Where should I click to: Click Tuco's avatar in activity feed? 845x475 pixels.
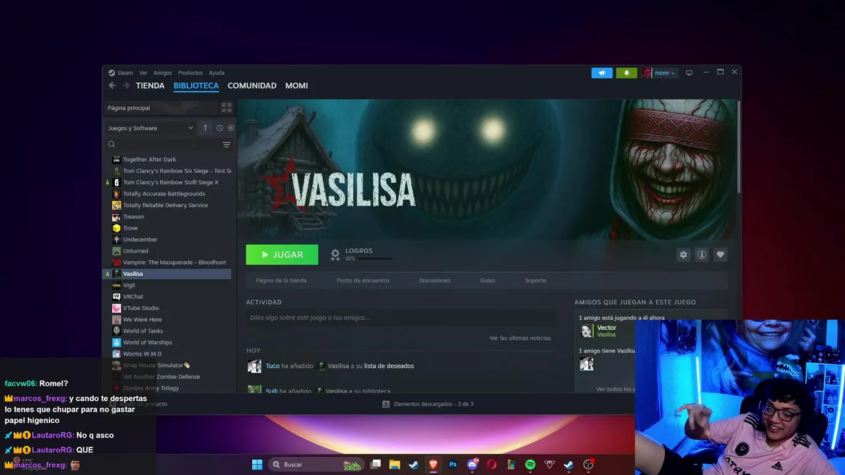tap(254, 366)
